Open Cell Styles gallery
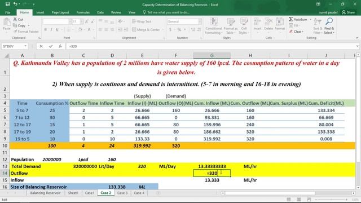Image resolution: width=361 pixels, height=203 pixels. coord(244,26)
